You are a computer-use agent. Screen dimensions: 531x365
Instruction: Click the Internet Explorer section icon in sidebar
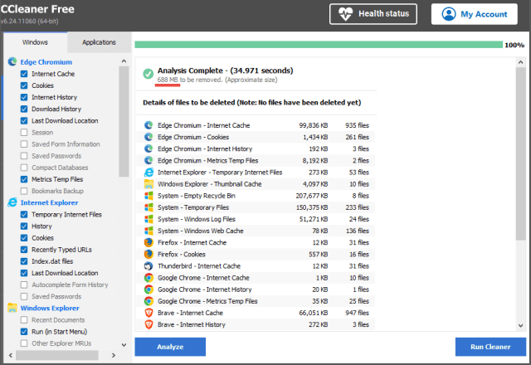click(x=12, y=202)
